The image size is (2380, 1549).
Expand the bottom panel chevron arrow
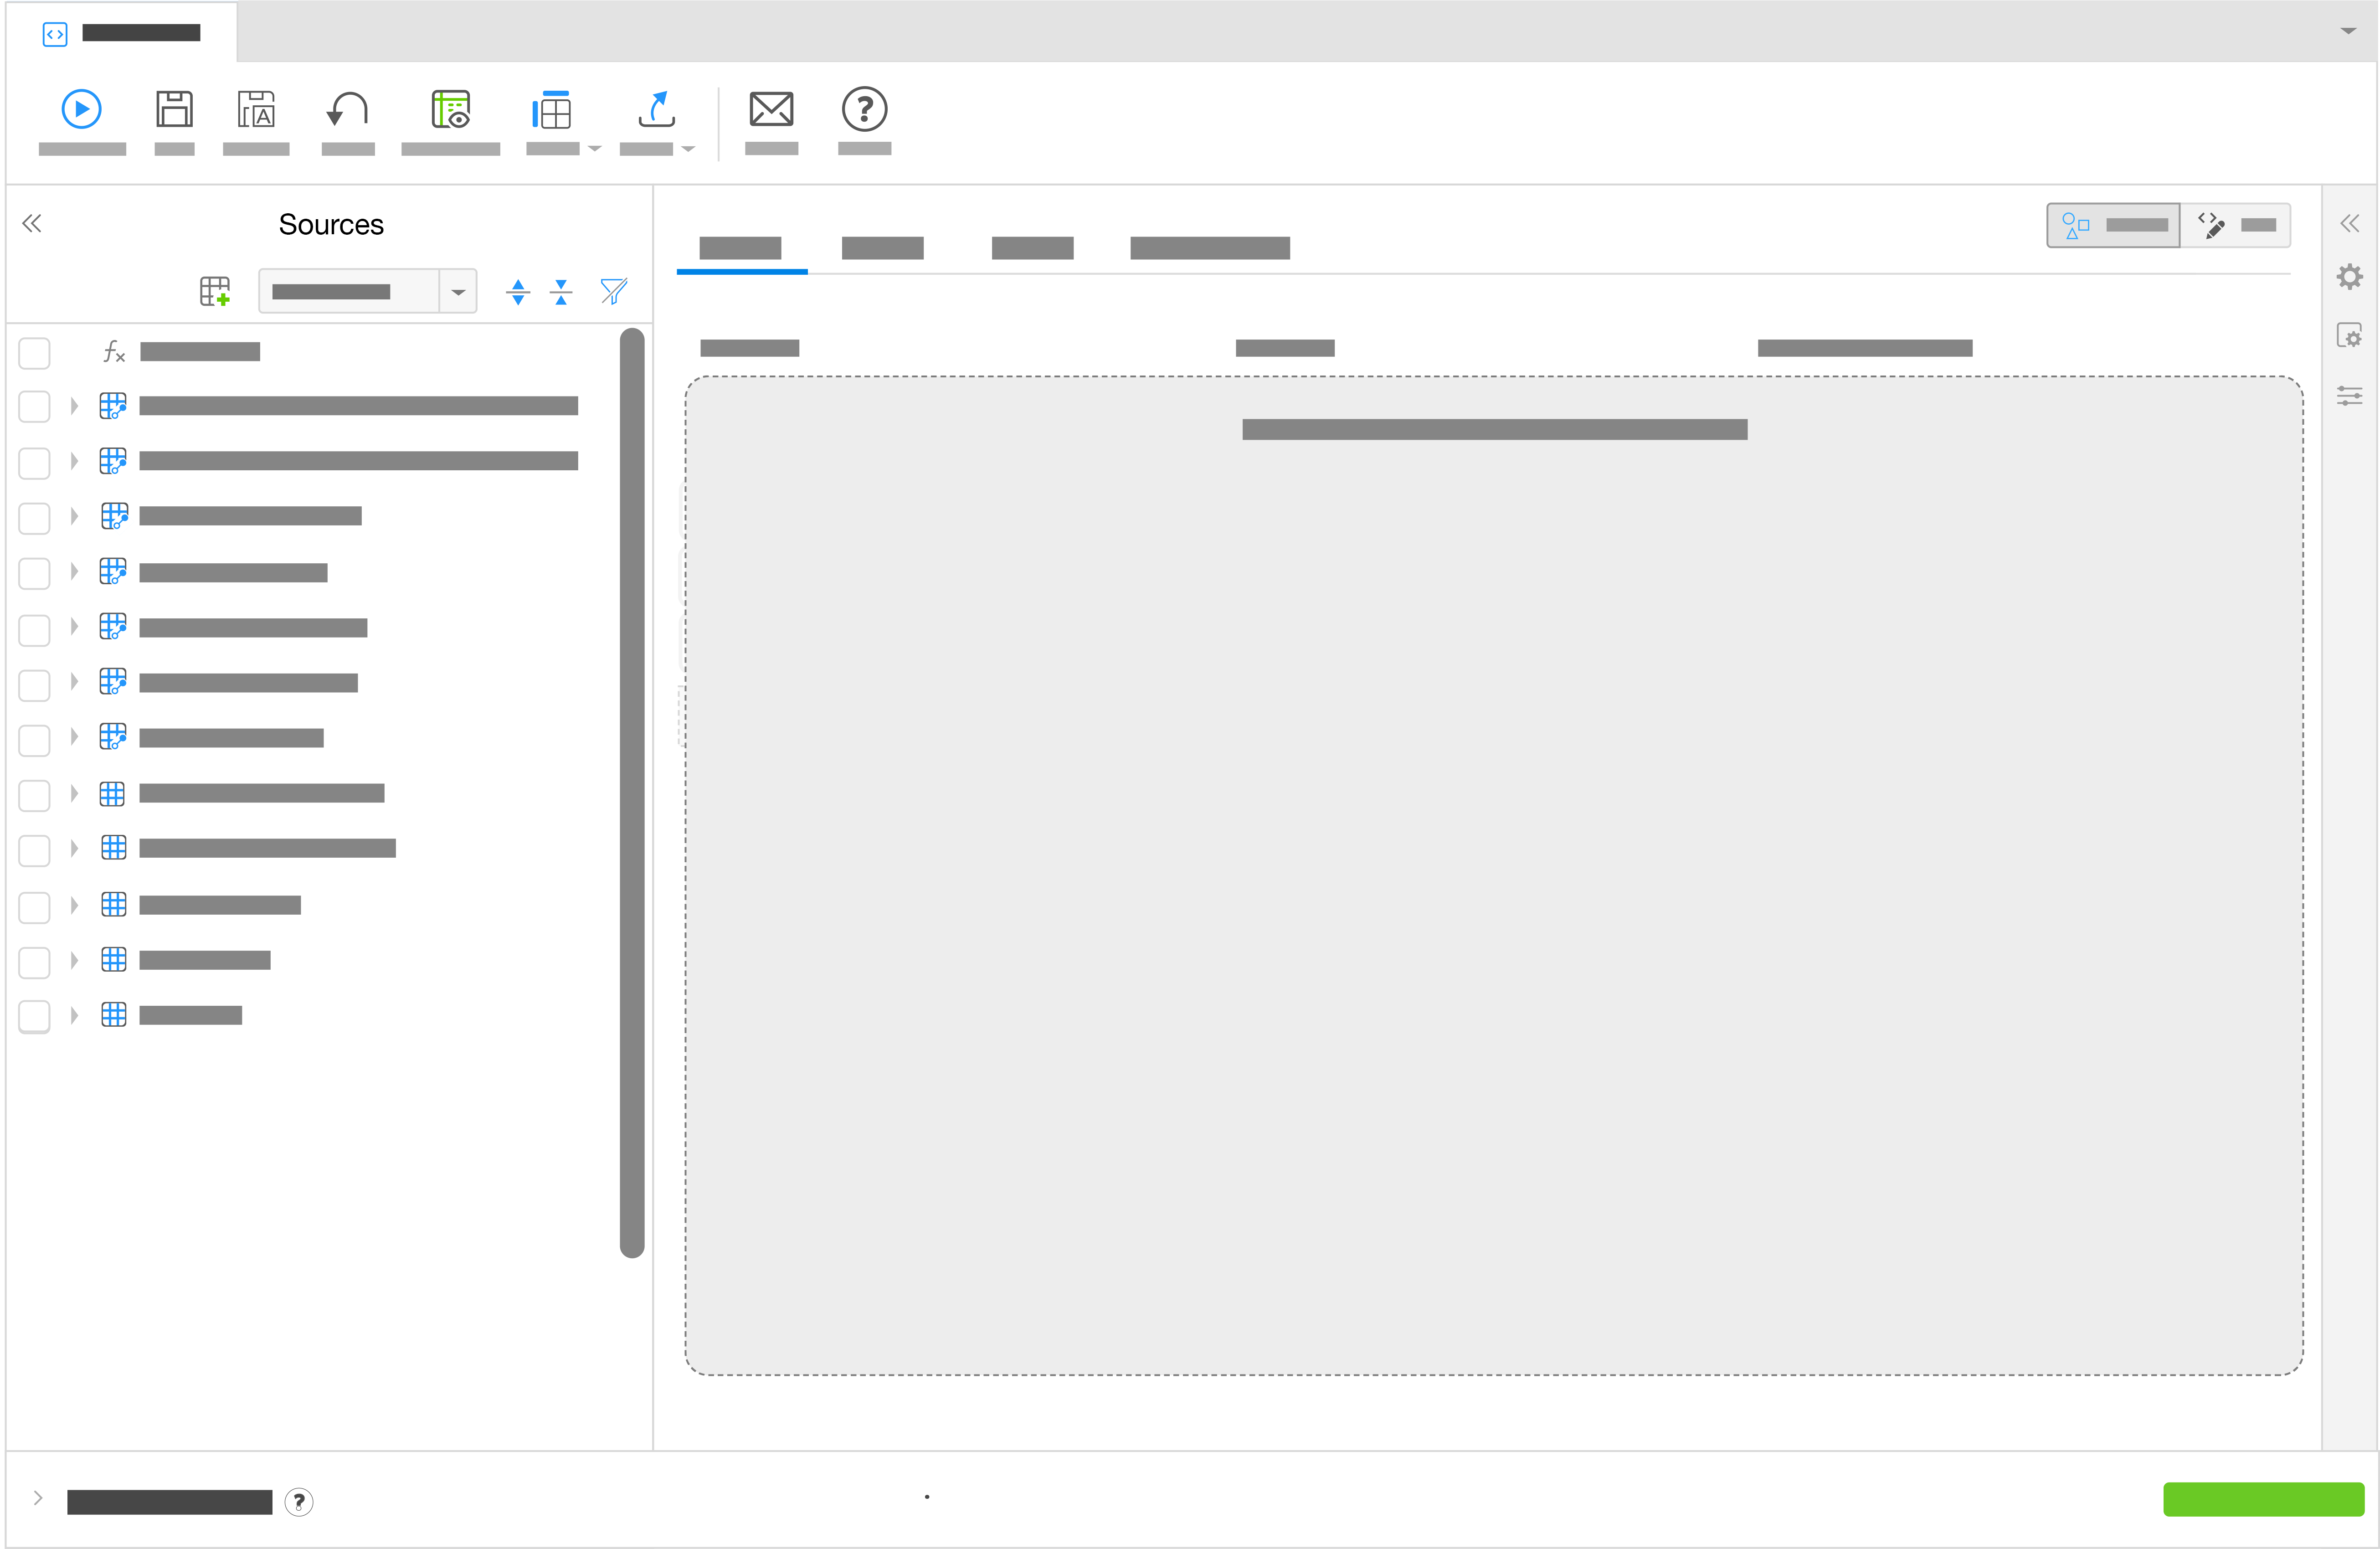(x=38, y=1498)
